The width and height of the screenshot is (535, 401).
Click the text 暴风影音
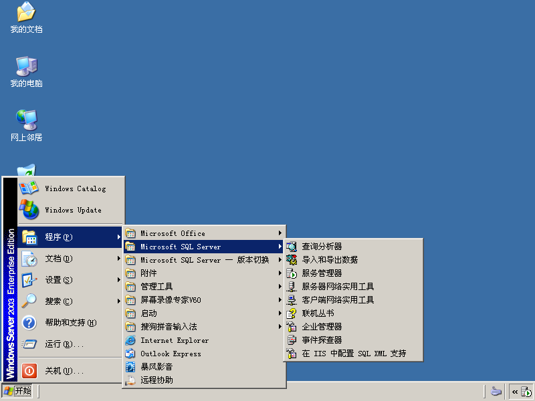click(156, 367)
